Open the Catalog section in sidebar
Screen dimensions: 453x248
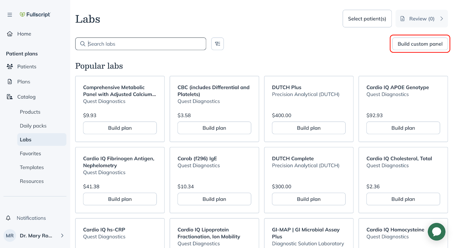click(x=26, y=97)
